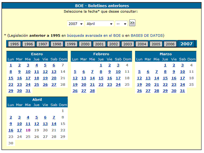Click the Febrero month header
The height and width of the screenshot is (153, 204).
point(101,54)
